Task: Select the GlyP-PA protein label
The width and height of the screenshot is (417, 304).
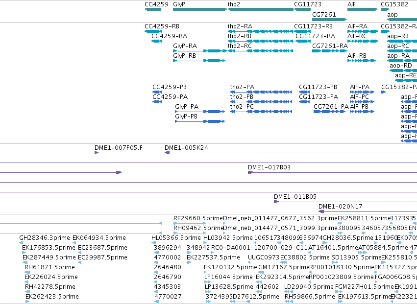Action: (187, 107)
